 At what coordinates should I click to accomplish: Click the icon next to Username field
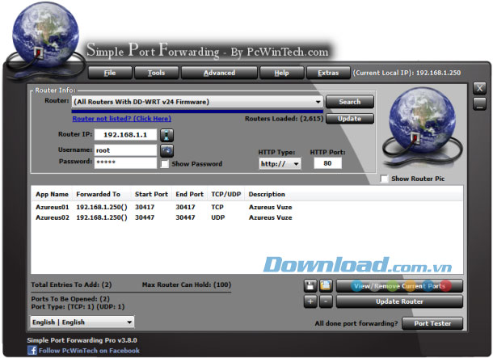click(x=166, y=150)
